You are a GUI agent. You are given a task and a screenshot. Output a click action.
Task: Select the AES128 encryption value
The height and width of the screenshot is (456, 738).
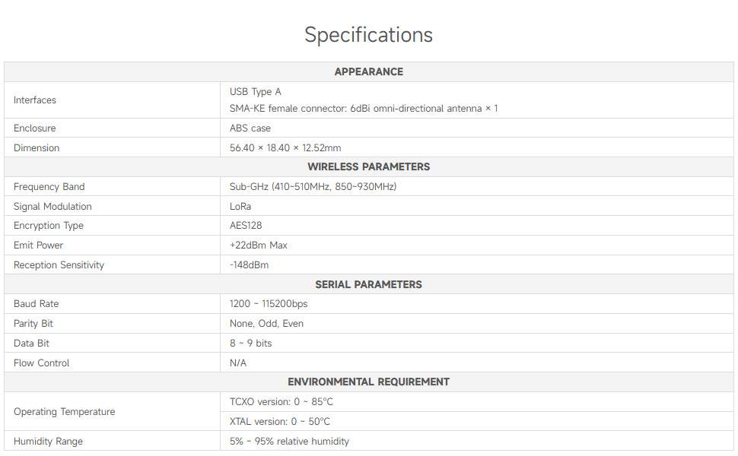tap(245, 226)
